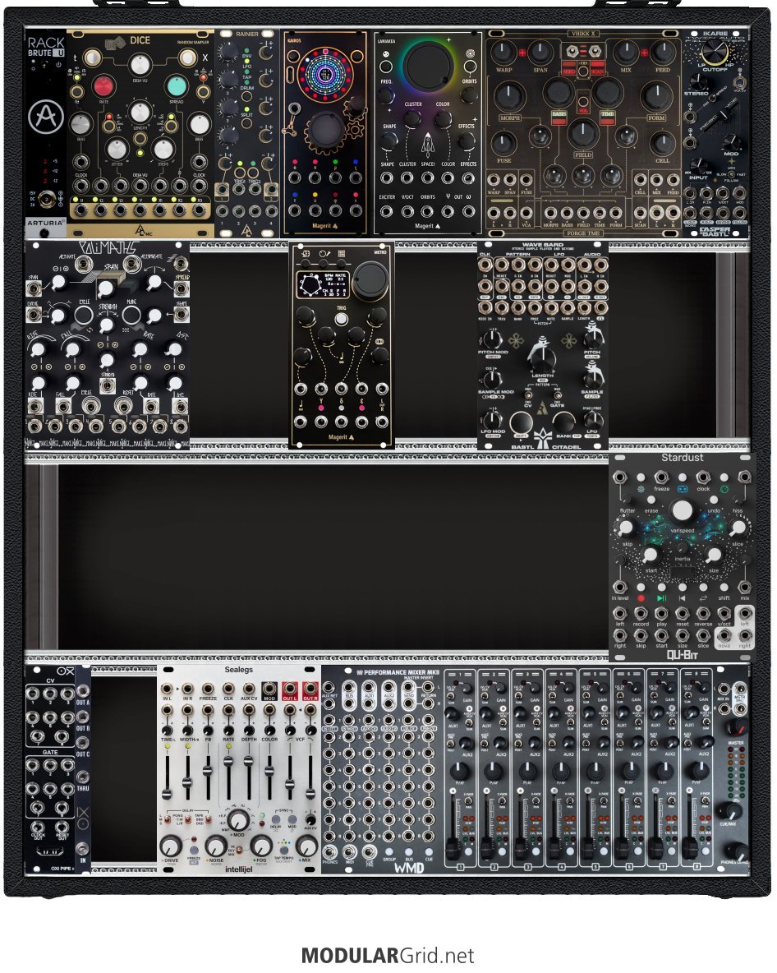This screenshot has width=777, height=973.
Task: Click the CLUSTER knob on Laniakea
Action: [412, 119]
